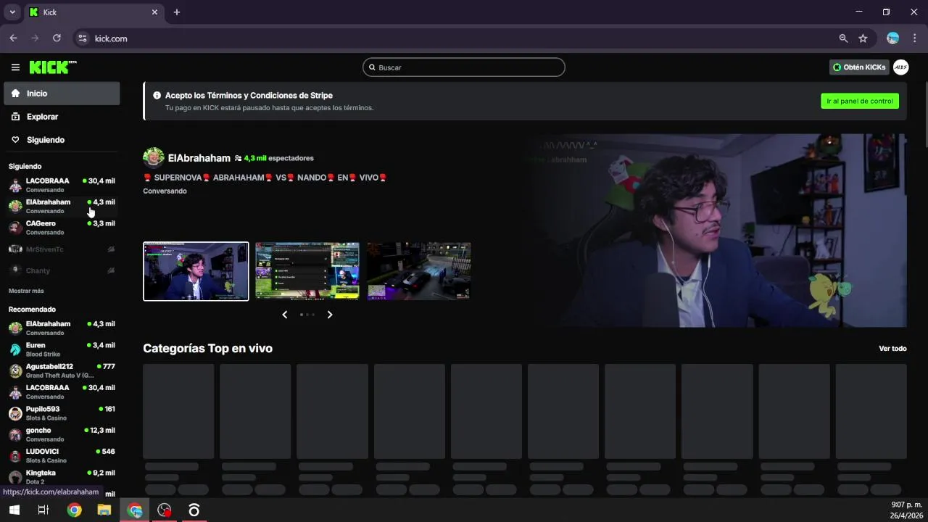This screenshot has width=928, height=522.
Task: Open the Inicio sidebar item
Action: coord(62,94)
